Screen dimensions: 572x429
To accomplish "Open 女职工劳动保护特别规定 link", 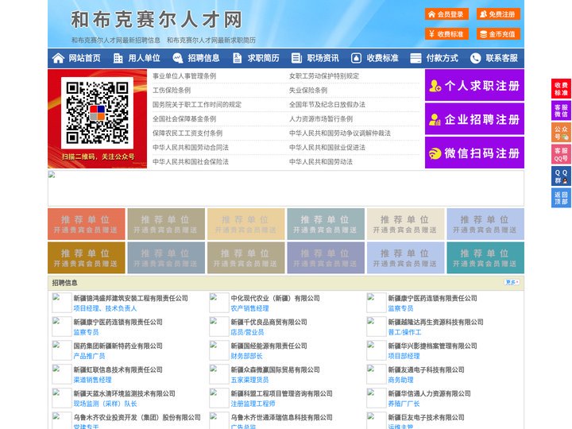I will 324,76.
